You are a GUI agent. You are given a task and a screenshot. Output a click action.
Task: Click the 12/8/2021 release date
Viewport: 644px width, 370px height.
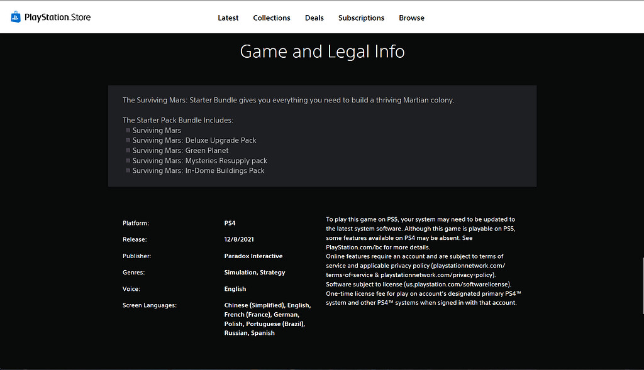tap(239, 239)
